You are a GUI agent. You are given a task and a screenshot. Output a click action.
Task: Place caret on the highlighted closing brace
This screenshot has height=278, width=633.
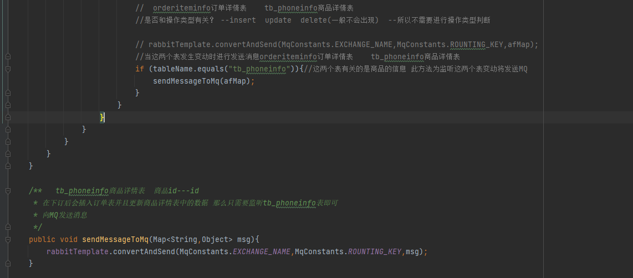coord(102,117)
